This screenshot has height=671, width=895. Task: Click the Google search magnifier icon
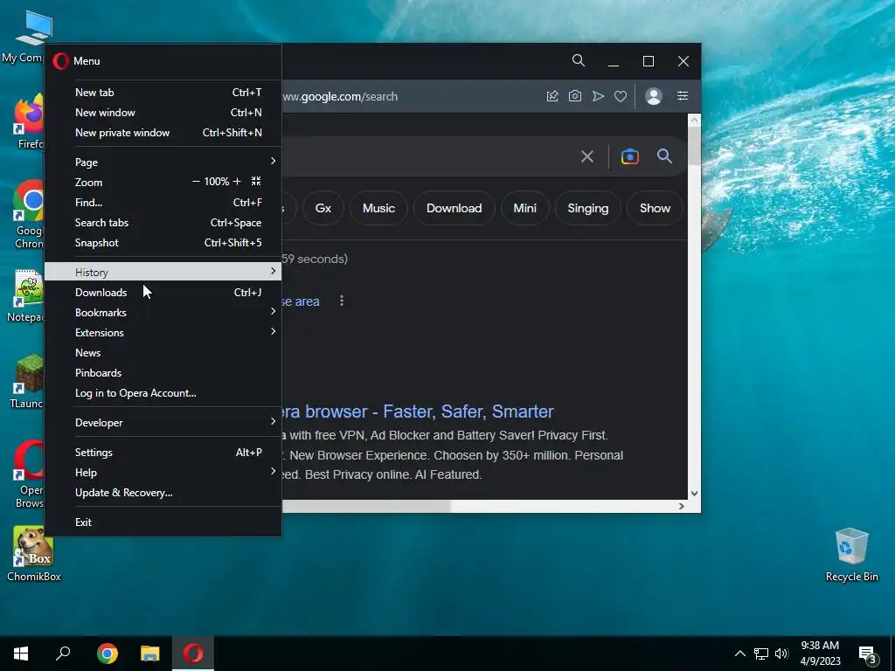(664, 156)
